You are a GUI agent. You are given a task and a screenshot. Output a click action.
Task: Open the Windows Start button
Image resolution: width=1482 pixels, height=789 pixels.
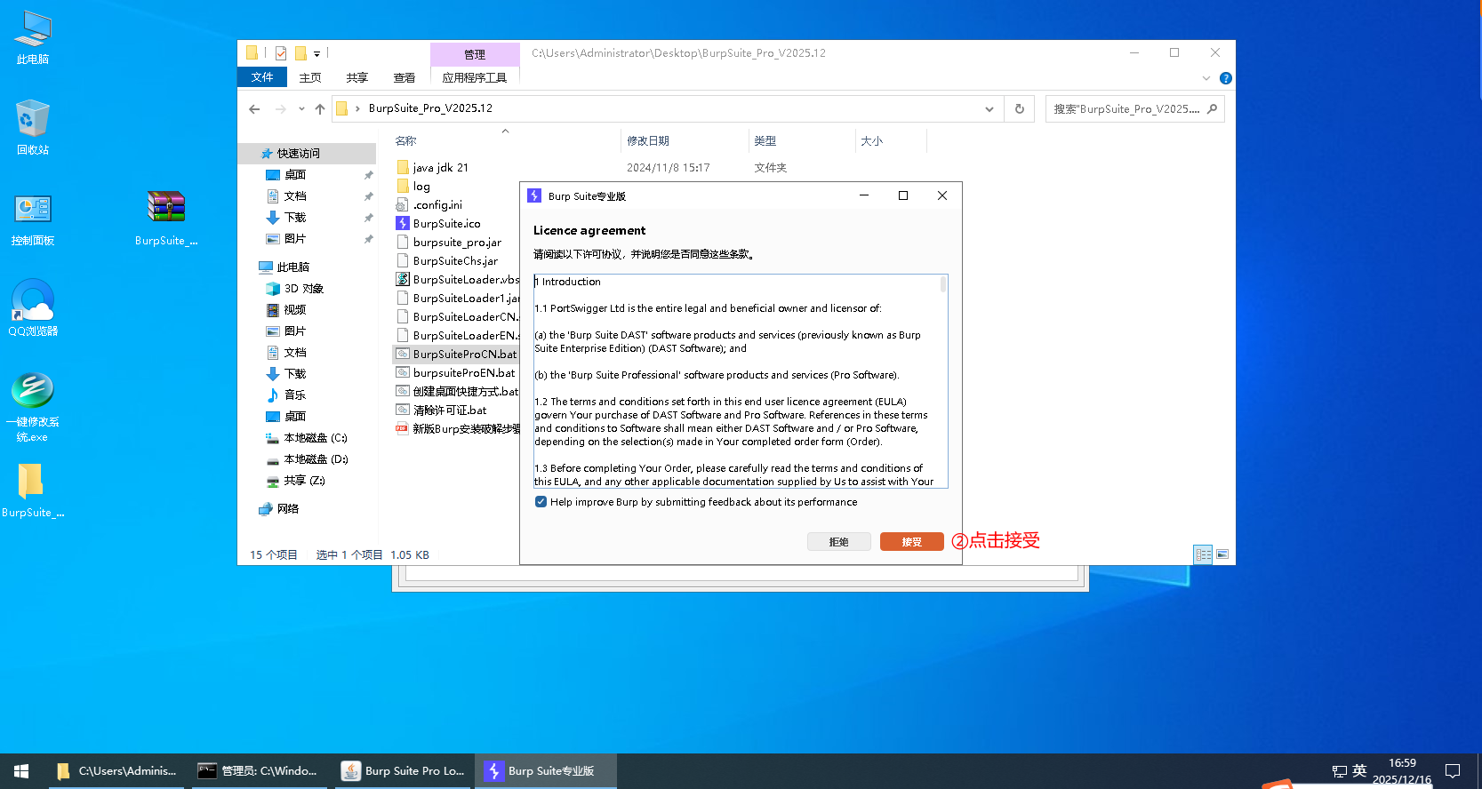(21, 771)
